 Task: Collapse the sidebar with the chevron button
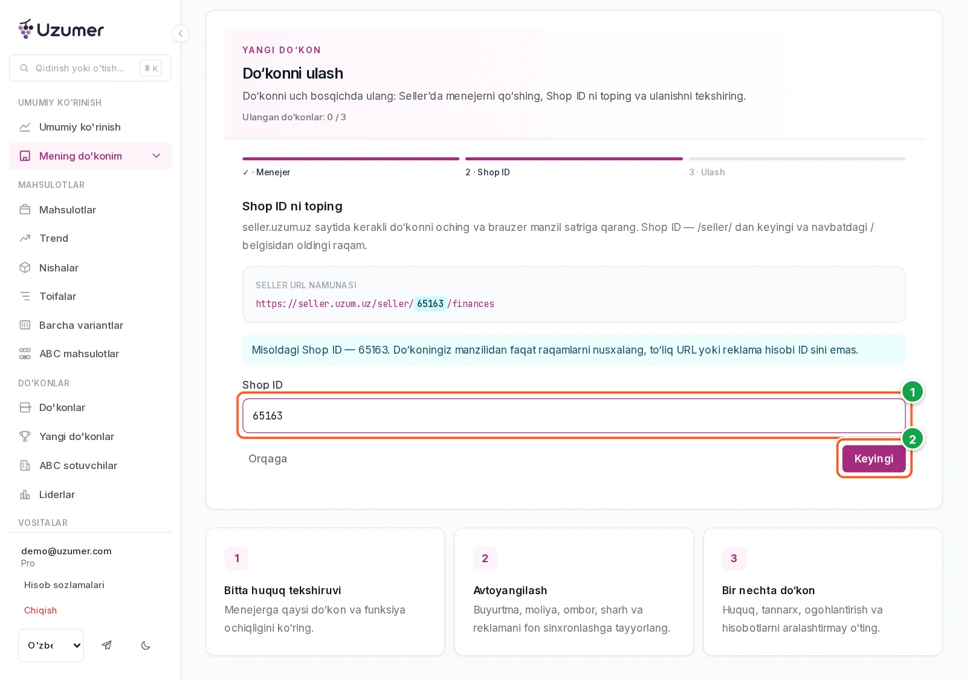(x=180, y=33)
